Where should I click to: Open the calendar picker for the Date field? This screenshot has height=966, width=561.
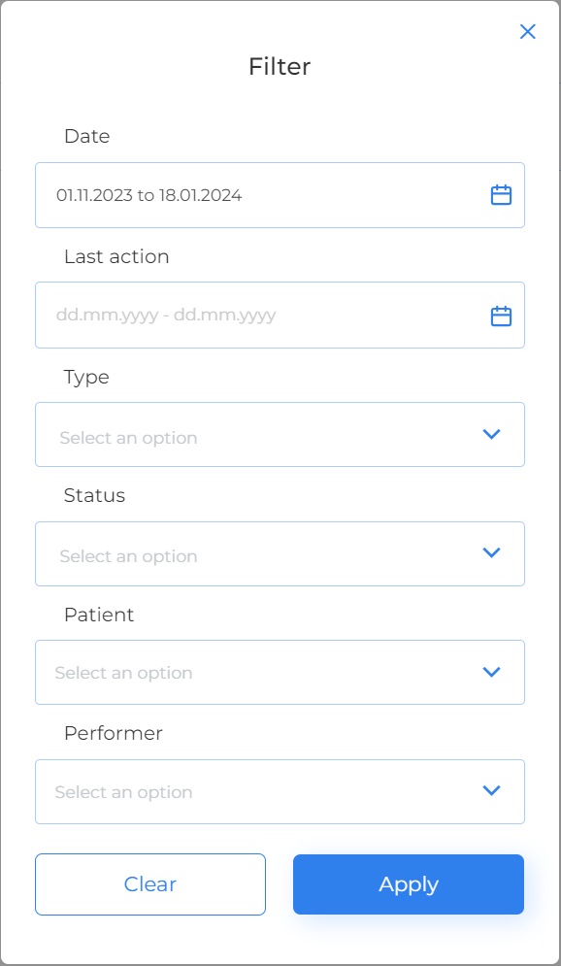pos(501,194)
